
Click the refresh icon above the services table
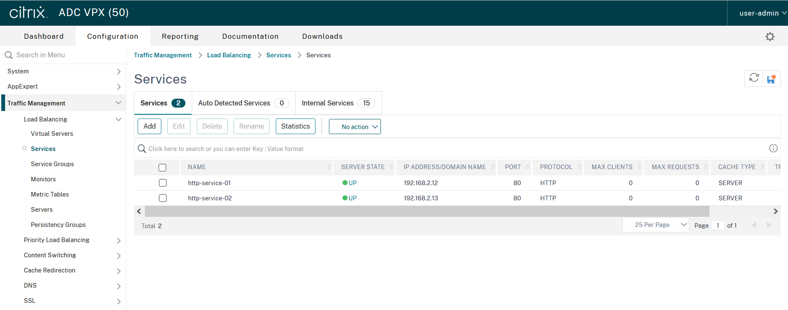coord(754,78)
